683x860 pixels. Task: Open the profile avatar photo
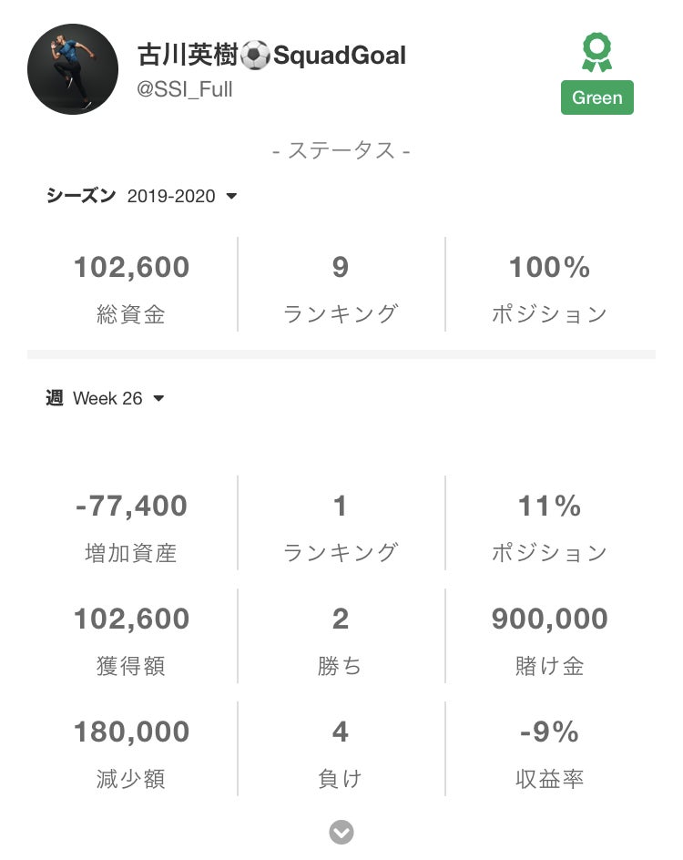[x=73, y=69]
